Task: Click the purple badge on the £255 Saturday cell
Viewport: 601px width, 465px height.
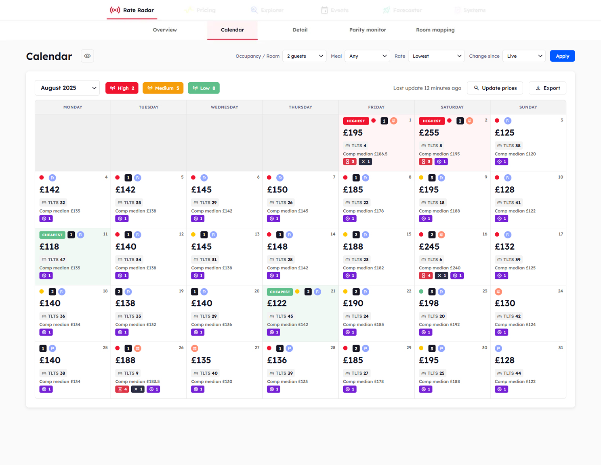Action: 441,162
